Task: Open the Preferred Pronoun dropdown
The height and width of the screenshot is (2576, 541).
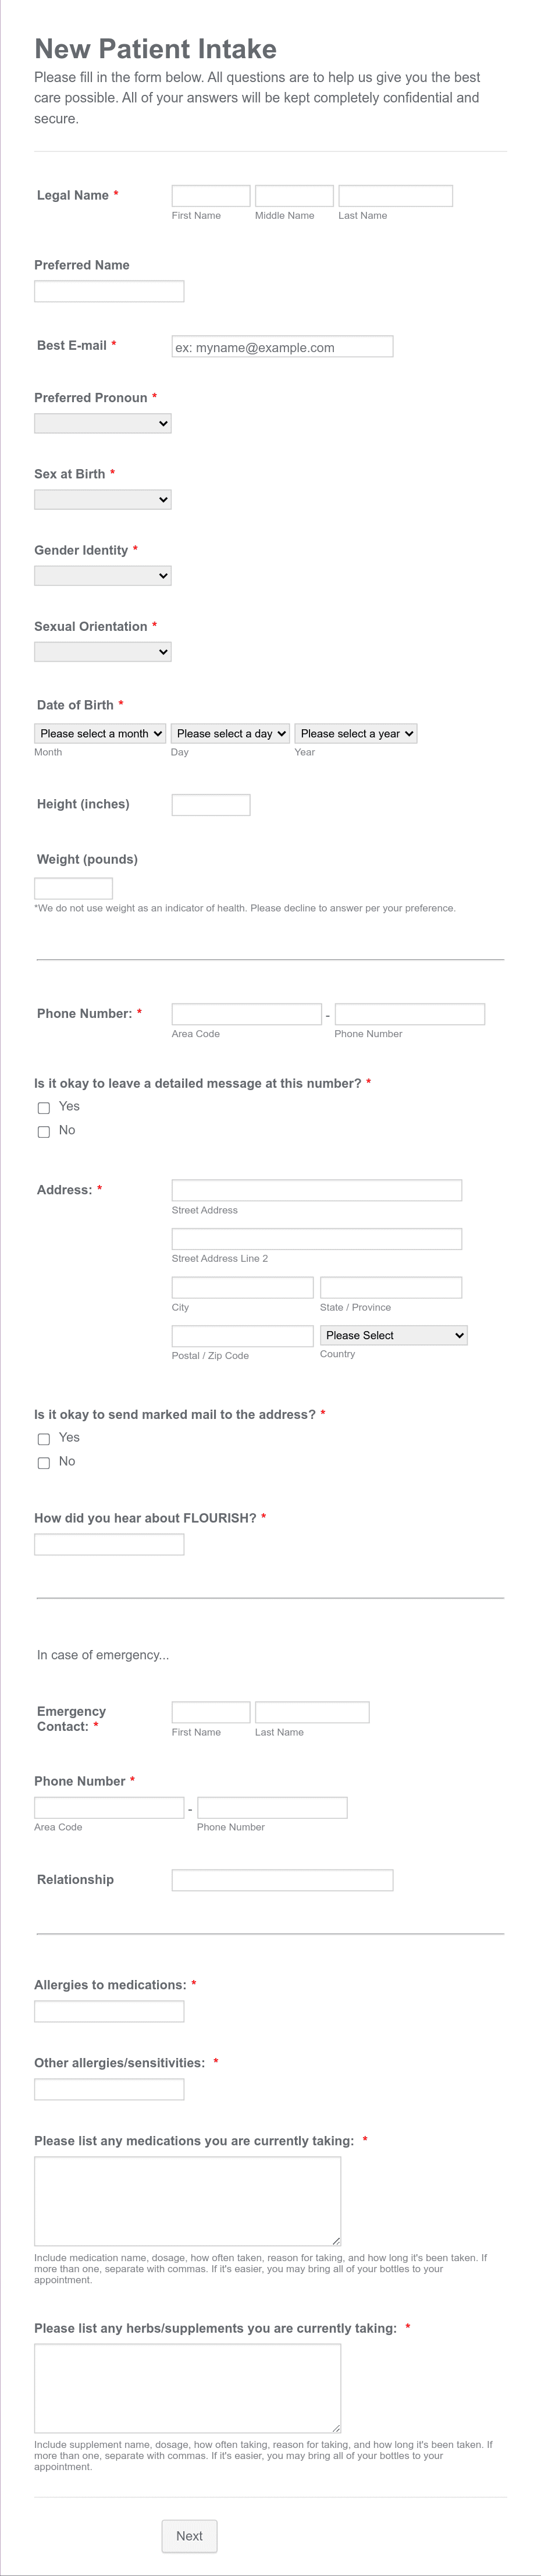Action: [x=102, y=422]
